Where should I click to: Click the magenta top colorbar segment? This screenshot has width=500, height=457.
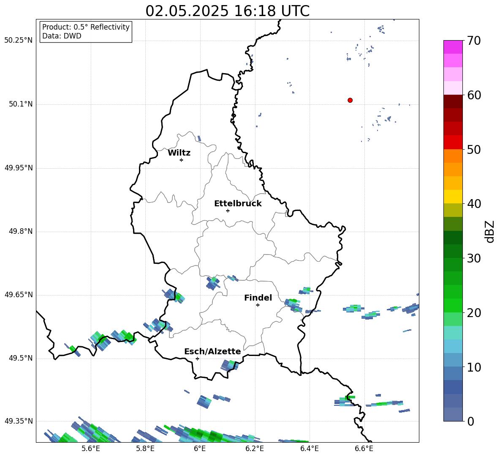point(453,47)
